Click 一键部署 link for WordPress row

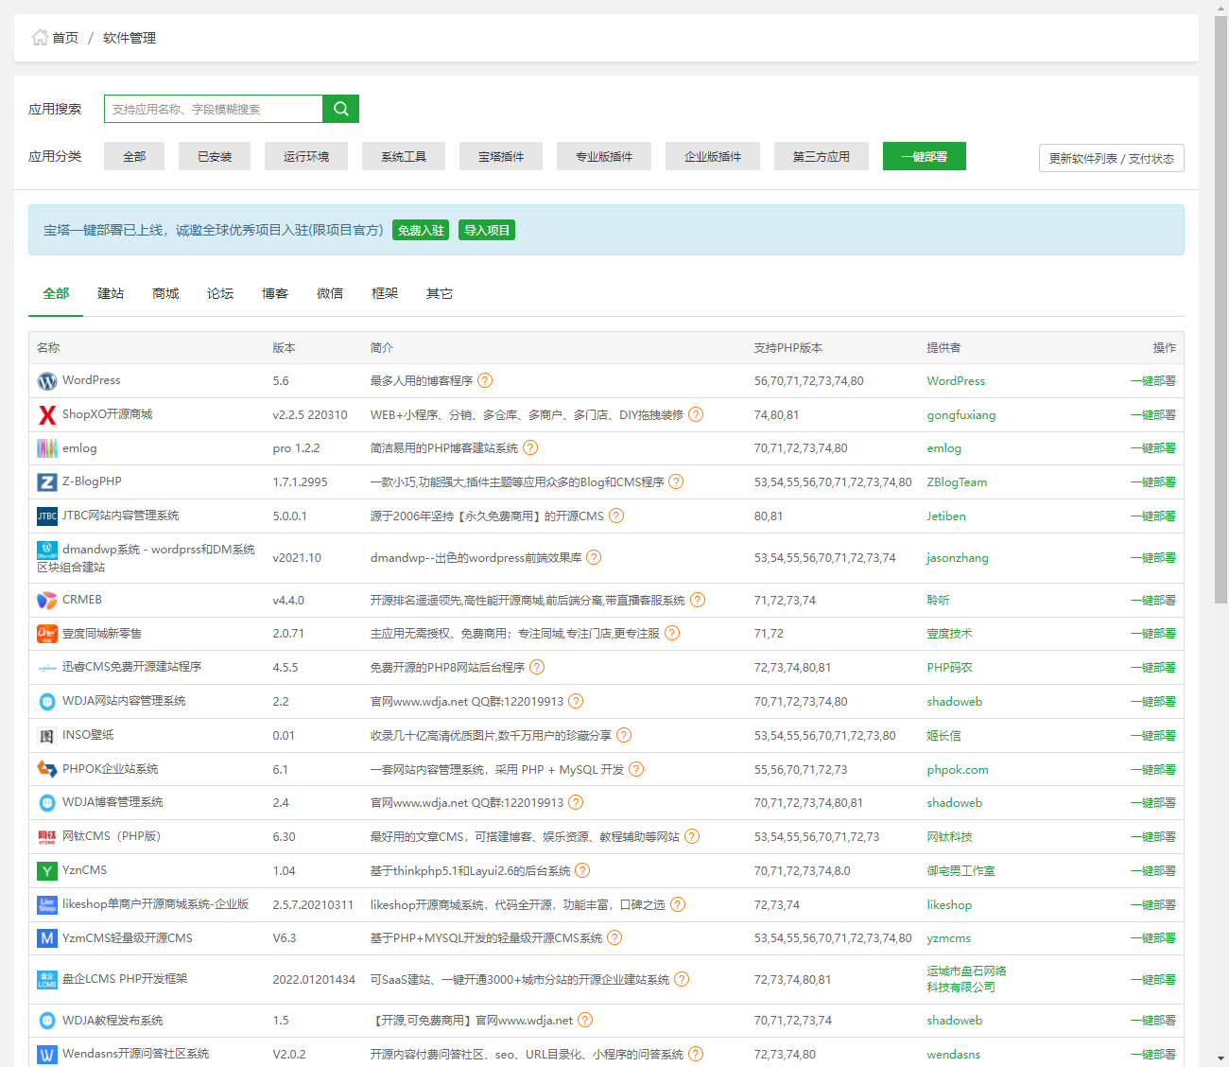click(x=1152, y=381)
